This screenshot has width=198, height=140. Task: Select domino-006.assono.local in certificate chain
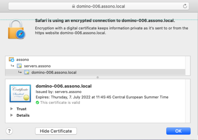point(95,72)
